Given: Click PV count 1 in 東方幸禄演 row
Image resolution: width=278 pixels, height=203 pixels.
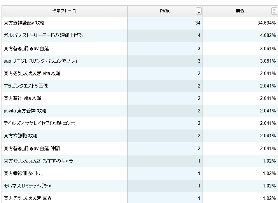Looking at the screenshot, I should (x=165, y=173).
